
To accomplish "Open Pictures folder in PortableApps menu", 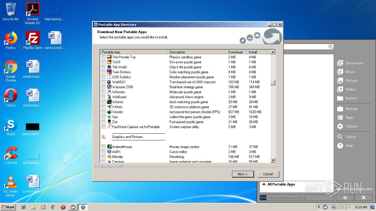I will 348,81.
